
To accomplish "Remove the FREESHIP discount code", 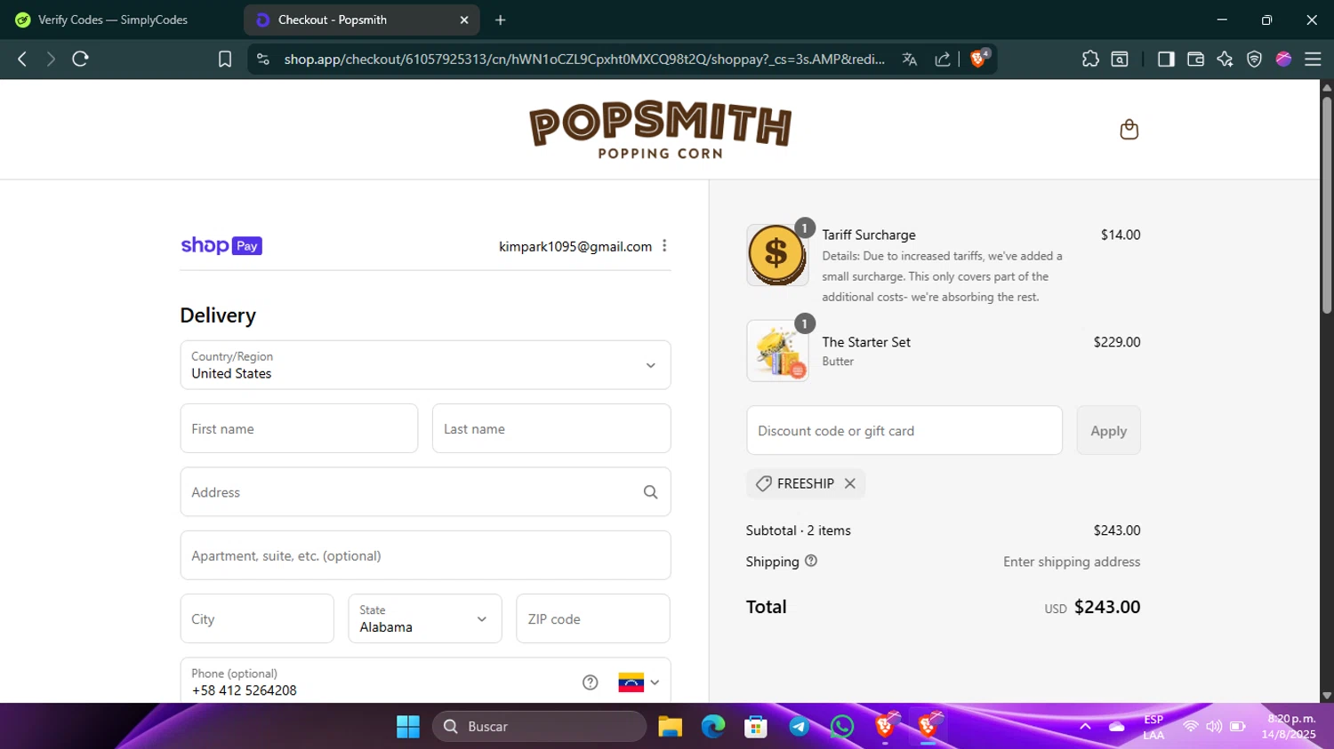I will pyautogui.click(x=850, y=483).
